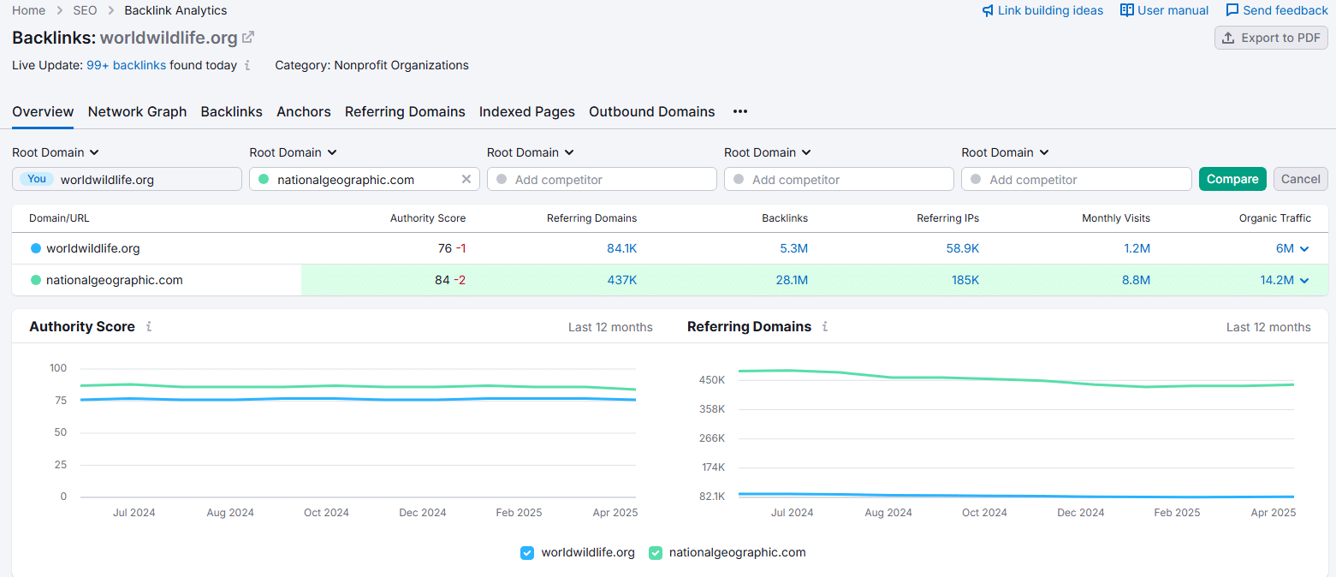Open the Outbound Domains tab
Viewport: 1336px width, 577px height.
(652, 111)
